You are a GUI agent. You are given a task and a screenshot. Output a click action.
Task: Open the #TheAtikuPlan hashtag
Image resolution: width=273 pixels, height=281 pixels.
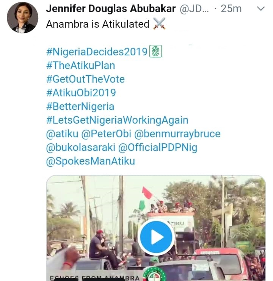pos(80,66)
